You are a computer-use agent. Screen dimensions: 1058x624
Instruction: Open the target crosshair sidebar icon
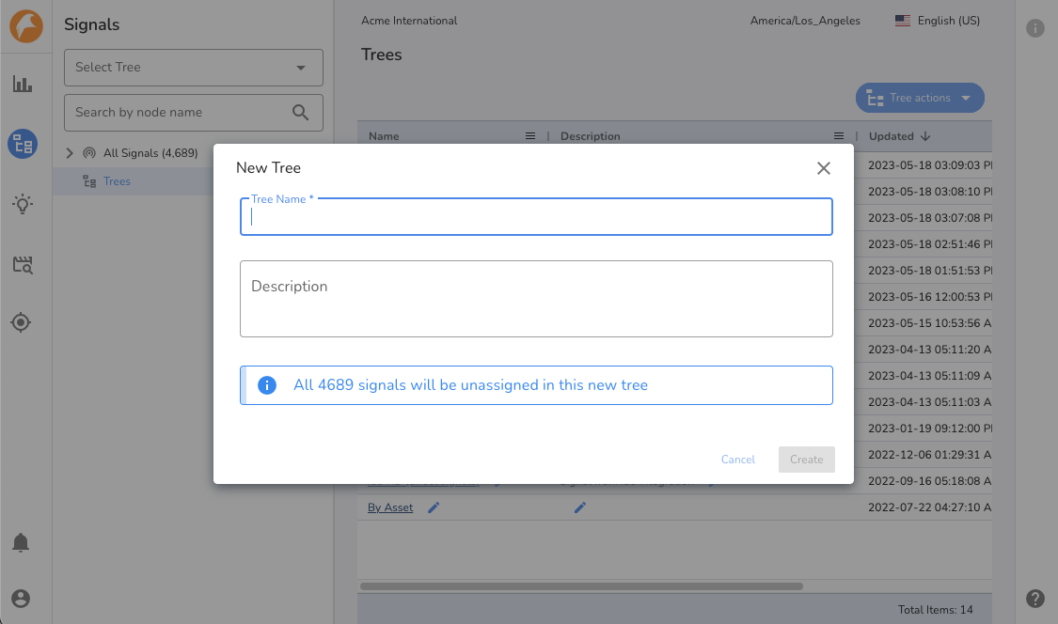point(21,322)
